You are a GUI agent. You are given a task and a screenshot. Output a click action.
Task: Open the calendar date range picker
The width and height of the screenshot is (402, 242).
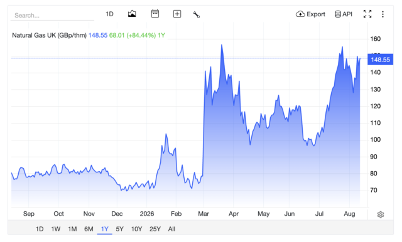pyautogui.click(x=155, y=14)
